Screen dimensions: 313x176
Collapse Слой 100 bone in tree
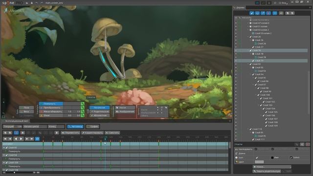(x=256, y=95)
